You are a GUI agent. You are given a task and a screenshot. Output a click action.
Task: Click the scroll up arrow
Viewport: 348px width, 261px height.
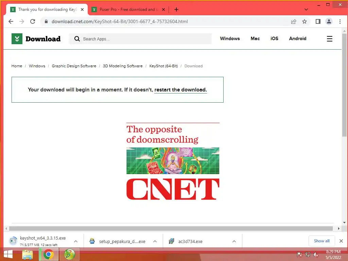(344, 31)
